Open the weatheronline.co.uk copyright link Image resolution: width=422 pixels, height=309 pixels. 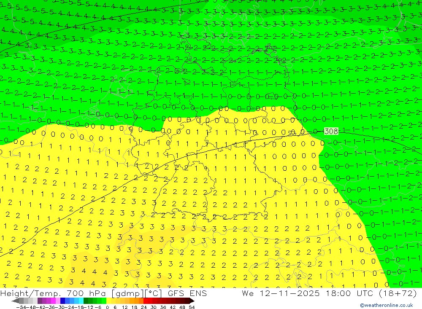pyautogui.click(x=386, y=305)
